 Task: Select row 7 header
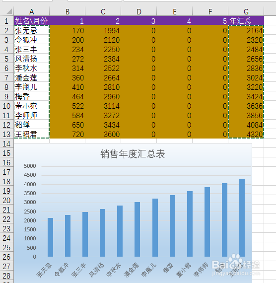[6, 77]
